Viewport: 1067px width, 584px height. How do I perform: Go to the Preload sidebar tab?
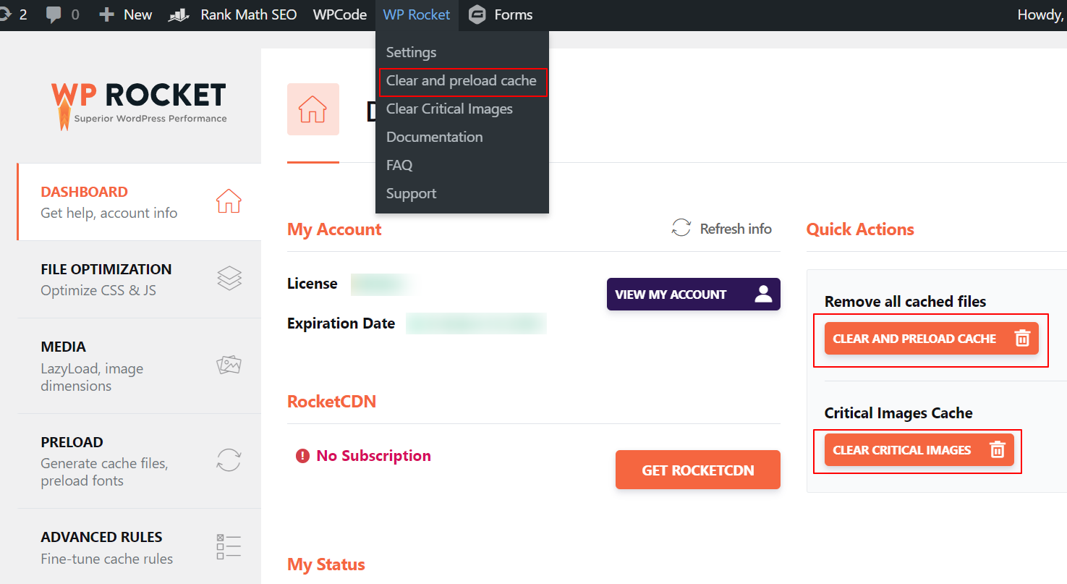pyautogui.click(x=139, y=461)
